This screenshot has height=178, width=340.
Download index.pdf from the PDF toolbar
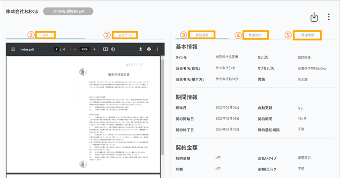[140, 49]
